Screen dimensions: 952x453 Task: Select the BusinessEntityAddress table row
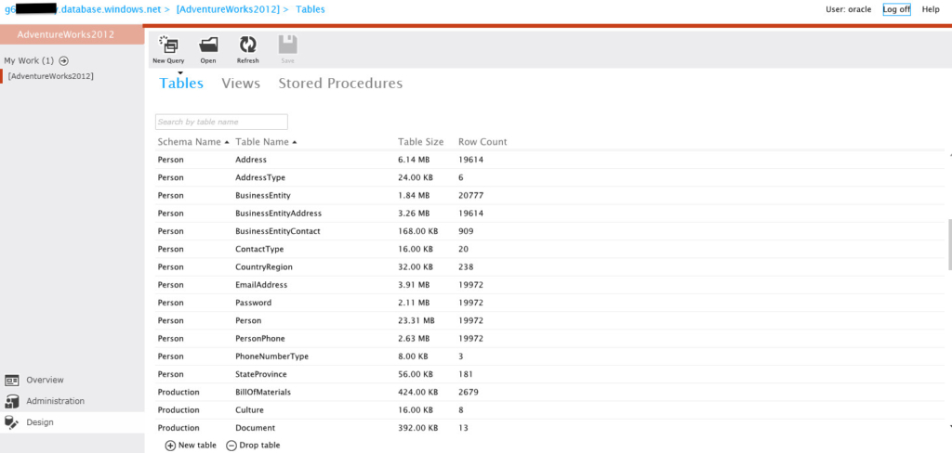[x=550, y=214]
